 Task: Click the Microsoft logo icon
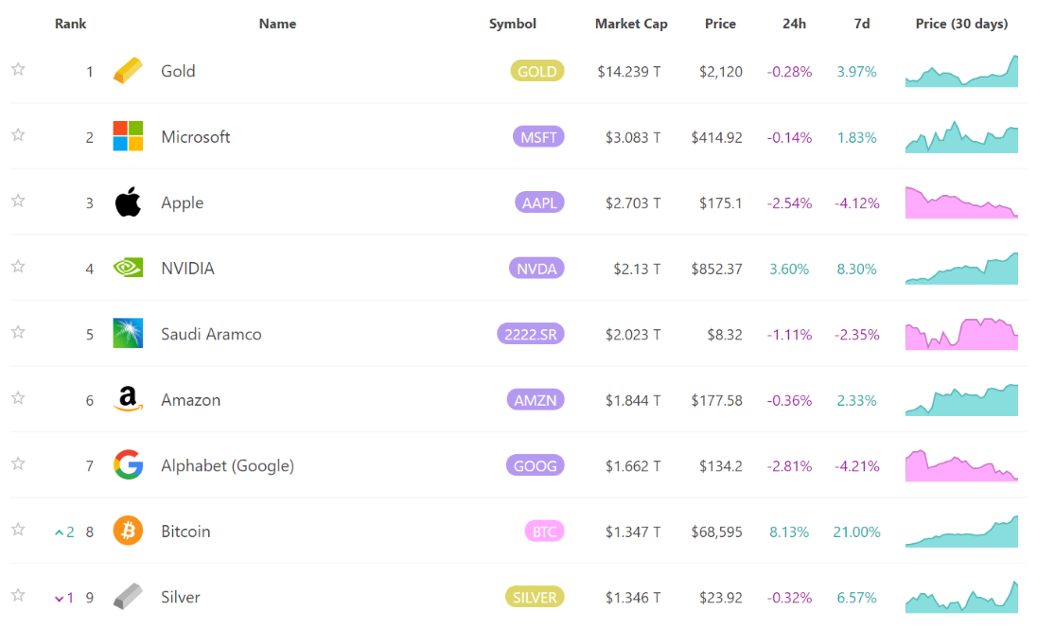click(128, 136)
